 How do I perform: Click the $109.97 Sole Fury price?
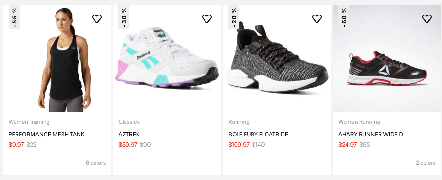(239, 145)
